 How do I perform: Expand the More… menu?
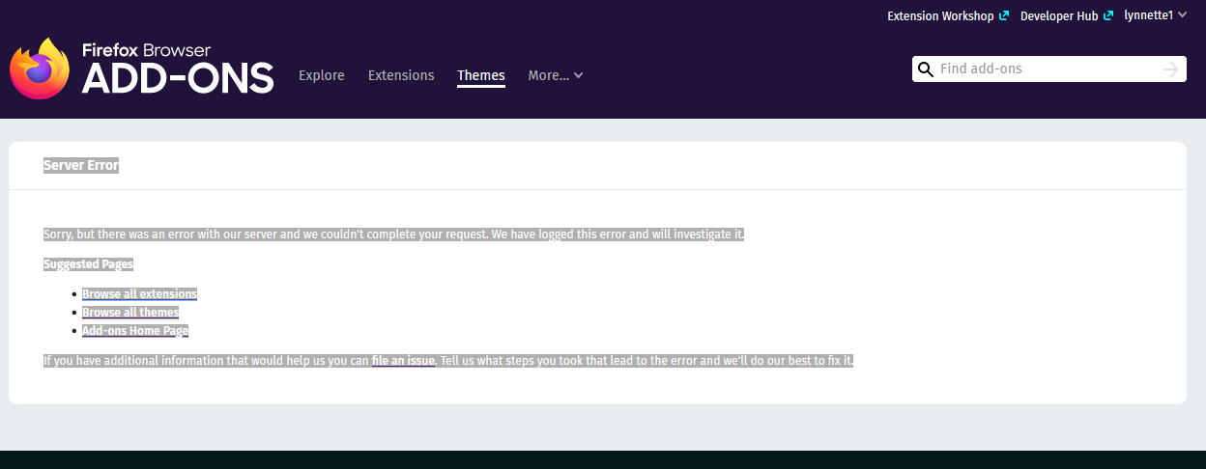point(556,75)
